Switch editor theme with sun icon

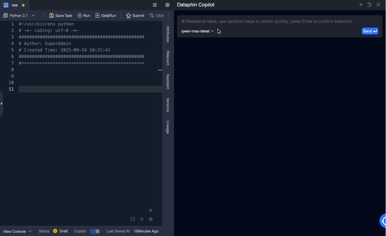(142, 219)
